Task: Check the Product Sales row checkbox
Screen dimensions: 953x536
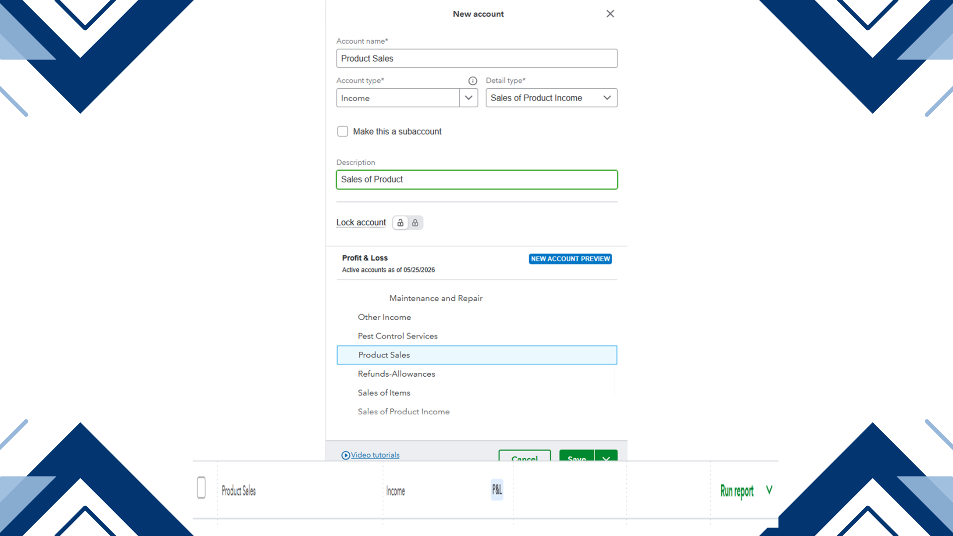Action: pos(201,487)
